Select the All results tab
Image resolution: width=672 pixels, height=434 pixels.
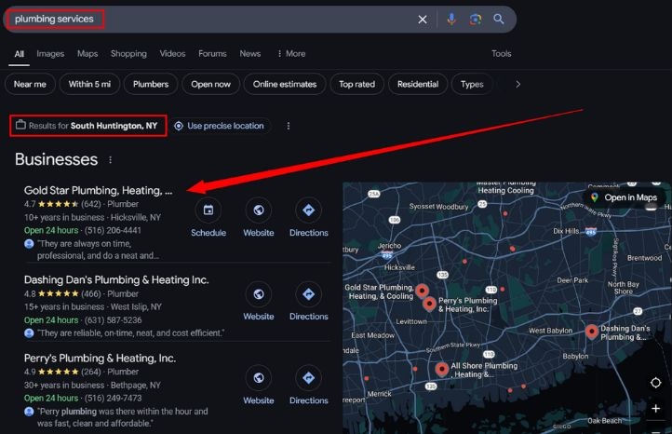[x=19, y=54]
